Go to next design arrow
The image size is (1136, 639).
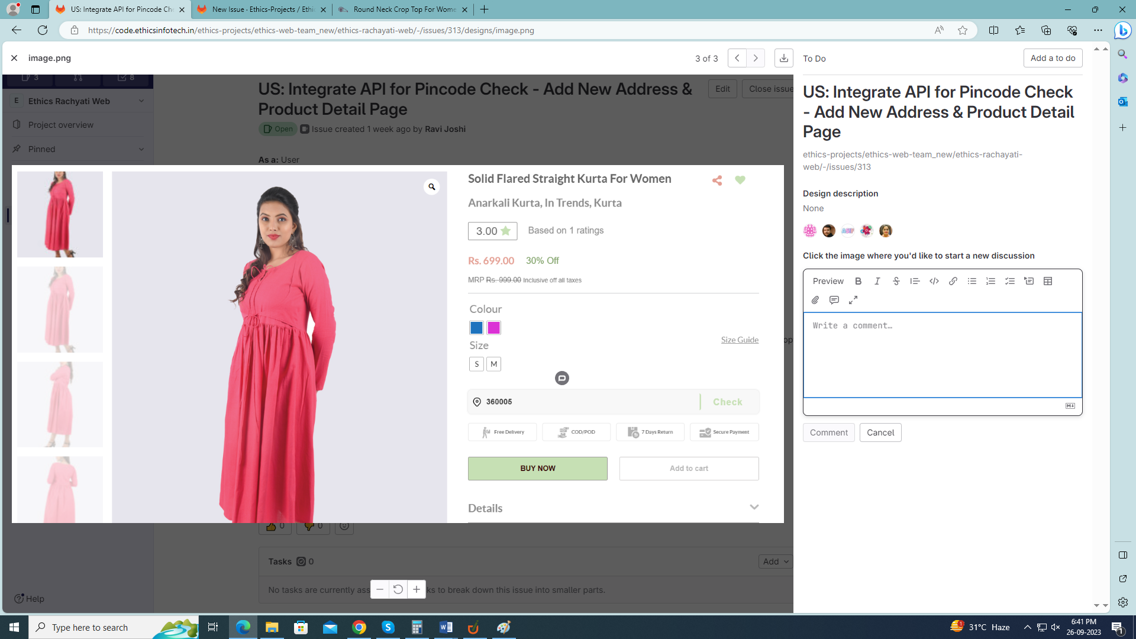click(756, 58)
